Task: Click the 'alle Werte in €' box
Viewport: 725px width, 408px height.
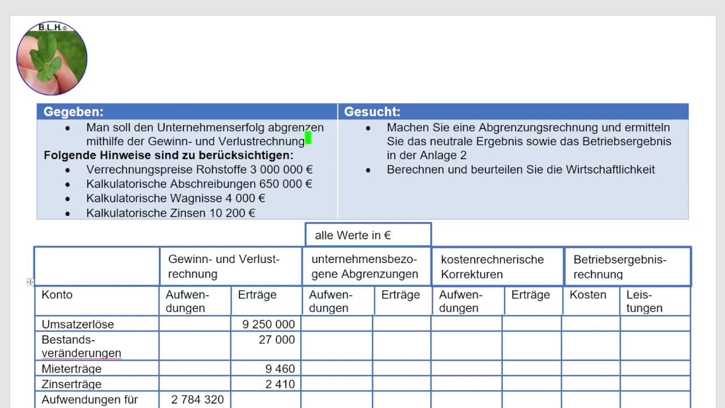Action: [368, 235]
